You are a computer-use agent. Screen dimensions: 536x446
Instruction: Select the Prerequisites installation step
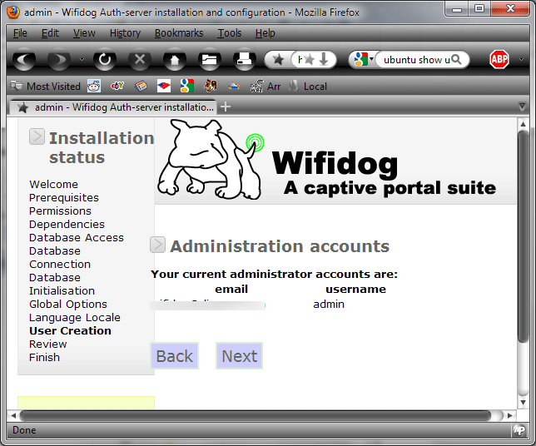64,197
